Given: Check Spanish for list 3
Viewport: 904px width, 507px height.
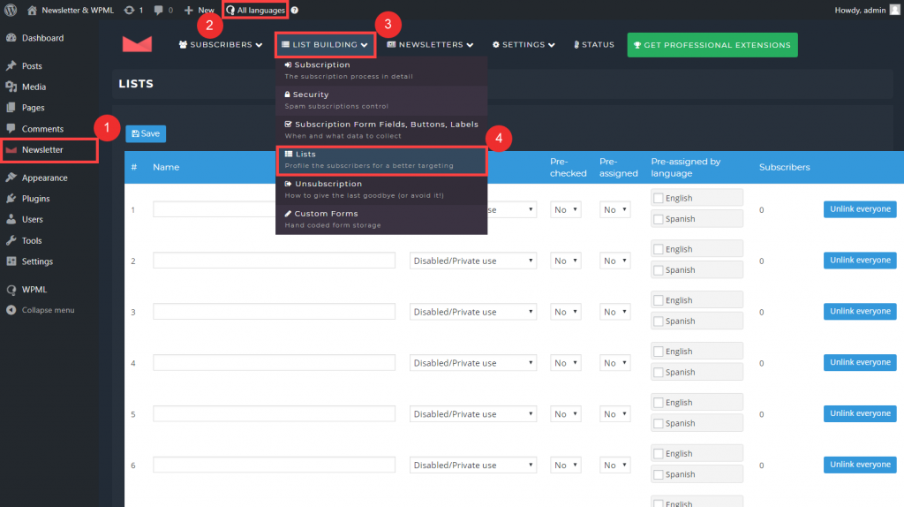Looking at the screenshot, I should (659, 321).
